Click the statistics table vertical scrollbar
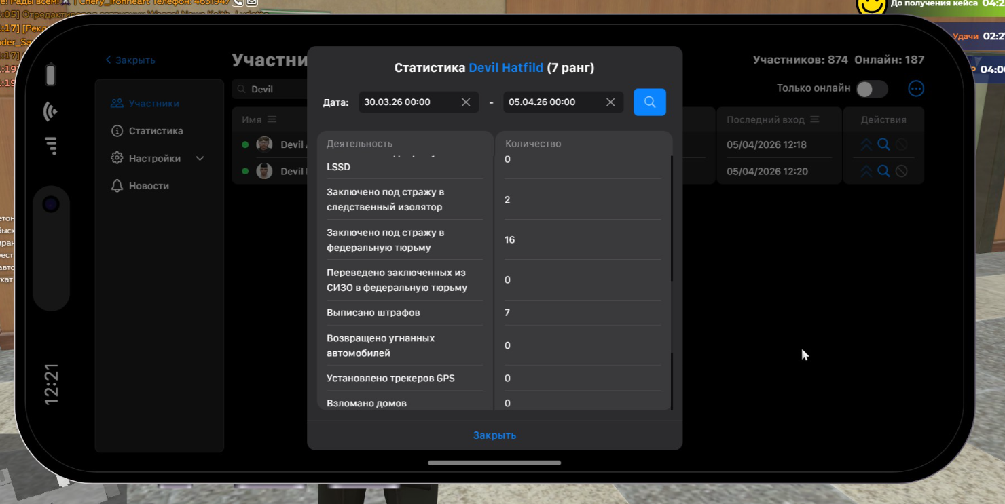 [x=672, y=217]
